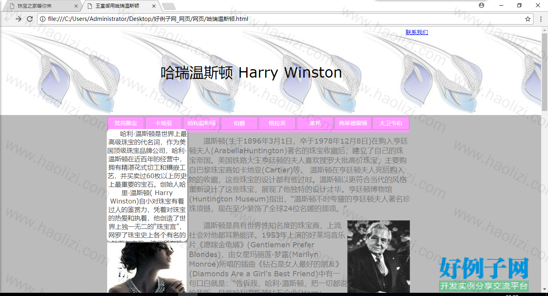Maximize or restore the Chrome window
The image size is (548, 296).
pos(519,5)
